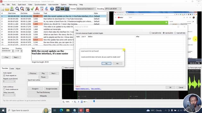Zoom out the waveform
The height and width of the screenshot is (113, 202).
tap(63, 102)
